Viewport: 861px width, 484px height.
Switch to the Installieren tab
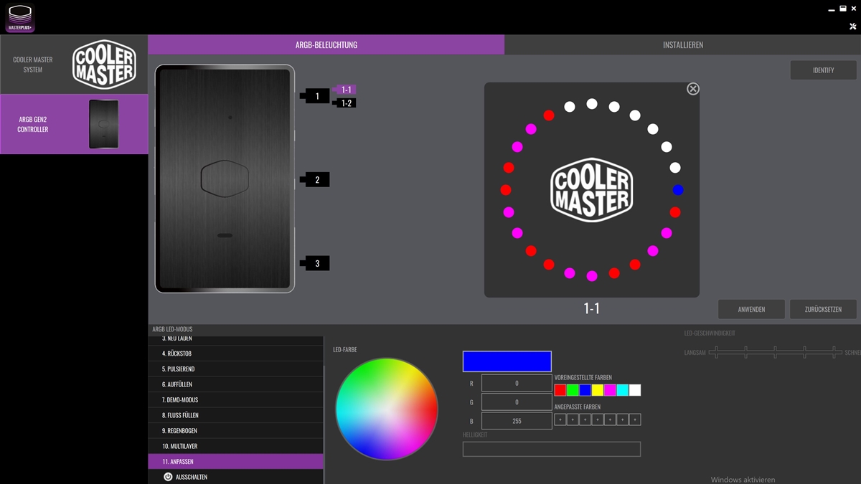click(682, 44)
